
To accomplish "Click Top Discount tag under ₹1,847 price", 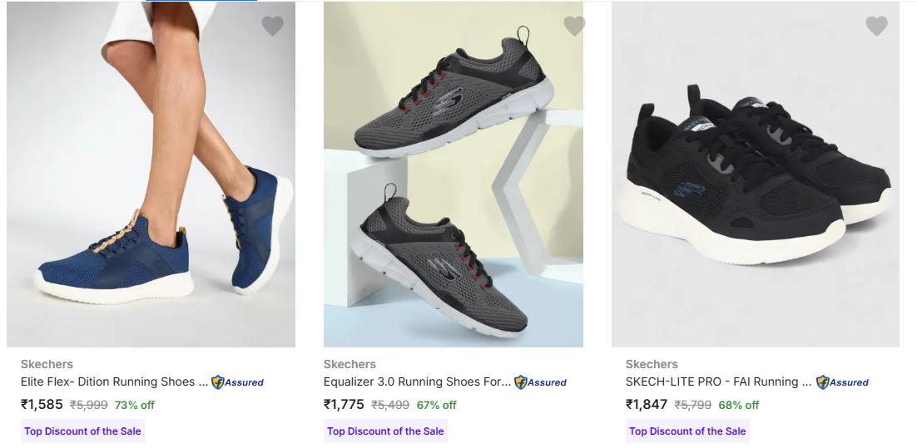I will pos(687,431).
